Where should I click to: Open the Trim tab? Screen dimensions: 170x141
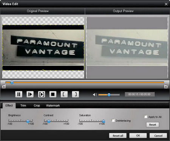tap(23, 106)
